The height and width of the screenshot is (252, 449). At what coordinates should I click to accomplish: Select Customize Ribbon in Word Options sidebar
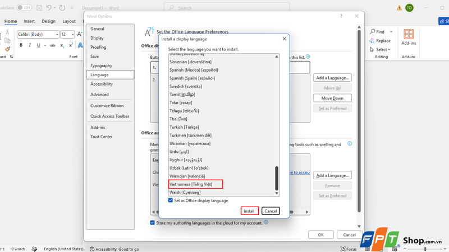pos(110,105)
